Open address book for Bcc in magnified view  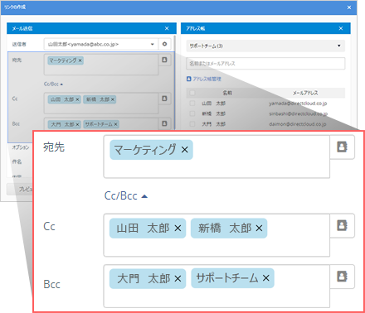(x=342, y=277)
